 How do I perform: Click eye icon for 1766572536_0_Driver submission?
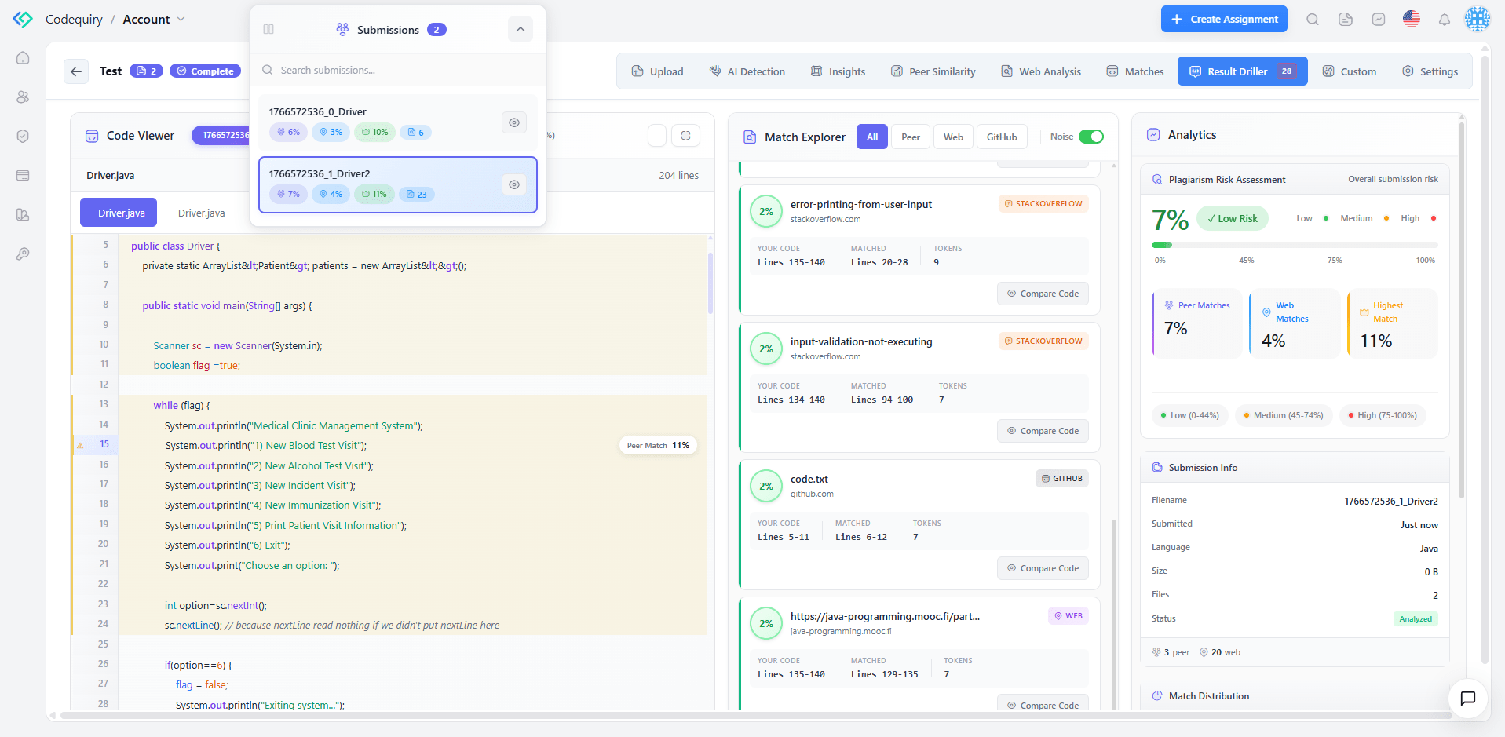click(513, 122)
